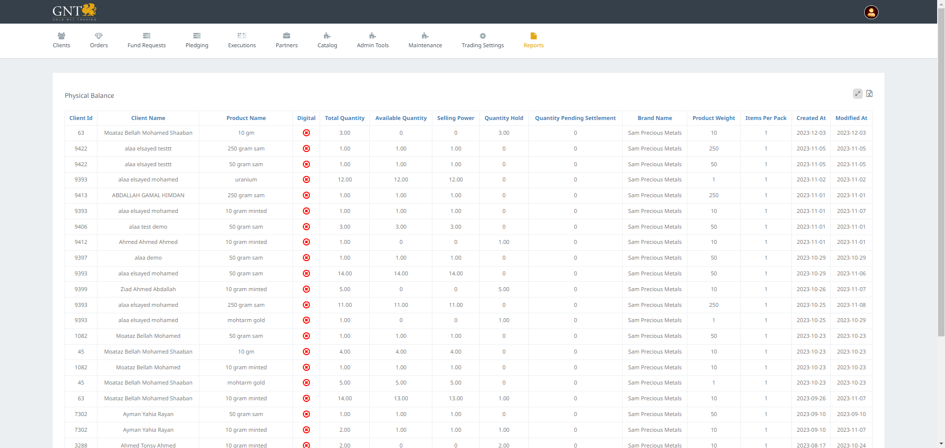Sort by Total Quantity column header
The image size is (945, 448).
tap(345, 119)
